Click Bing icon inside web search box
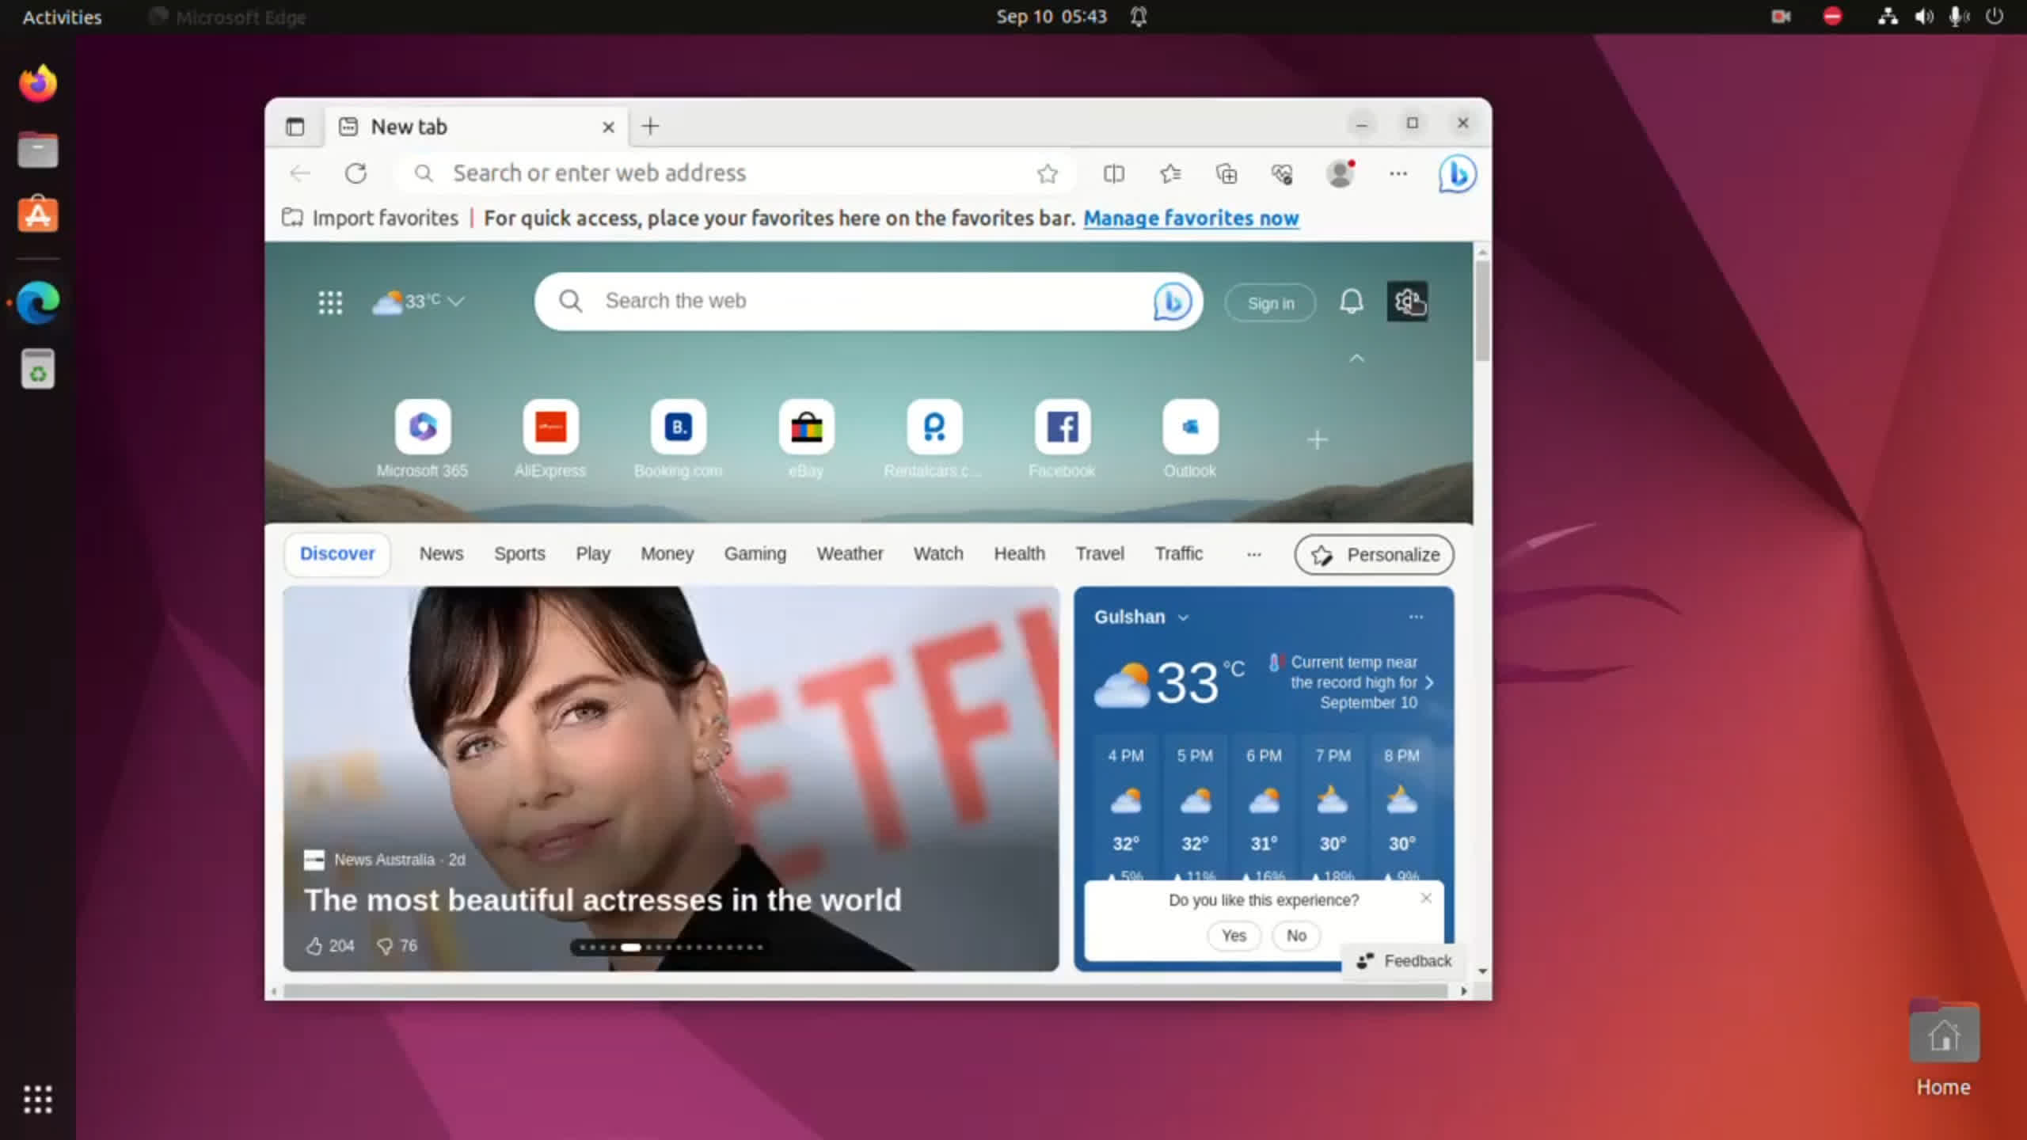This screenshot has height=1140, width=2027. (x=1172, y=302)
